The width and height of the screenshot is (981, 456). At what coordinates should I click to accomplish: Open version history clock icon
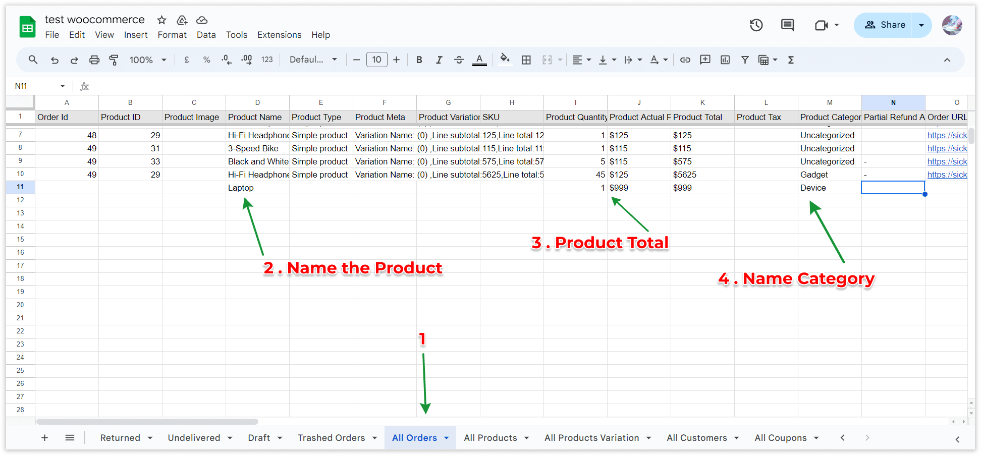[x=756, y=25]
